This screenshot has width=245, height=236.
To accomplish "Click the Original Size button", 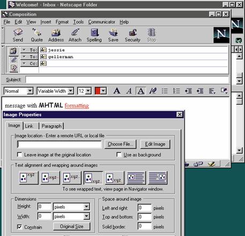I will (72, 226).
